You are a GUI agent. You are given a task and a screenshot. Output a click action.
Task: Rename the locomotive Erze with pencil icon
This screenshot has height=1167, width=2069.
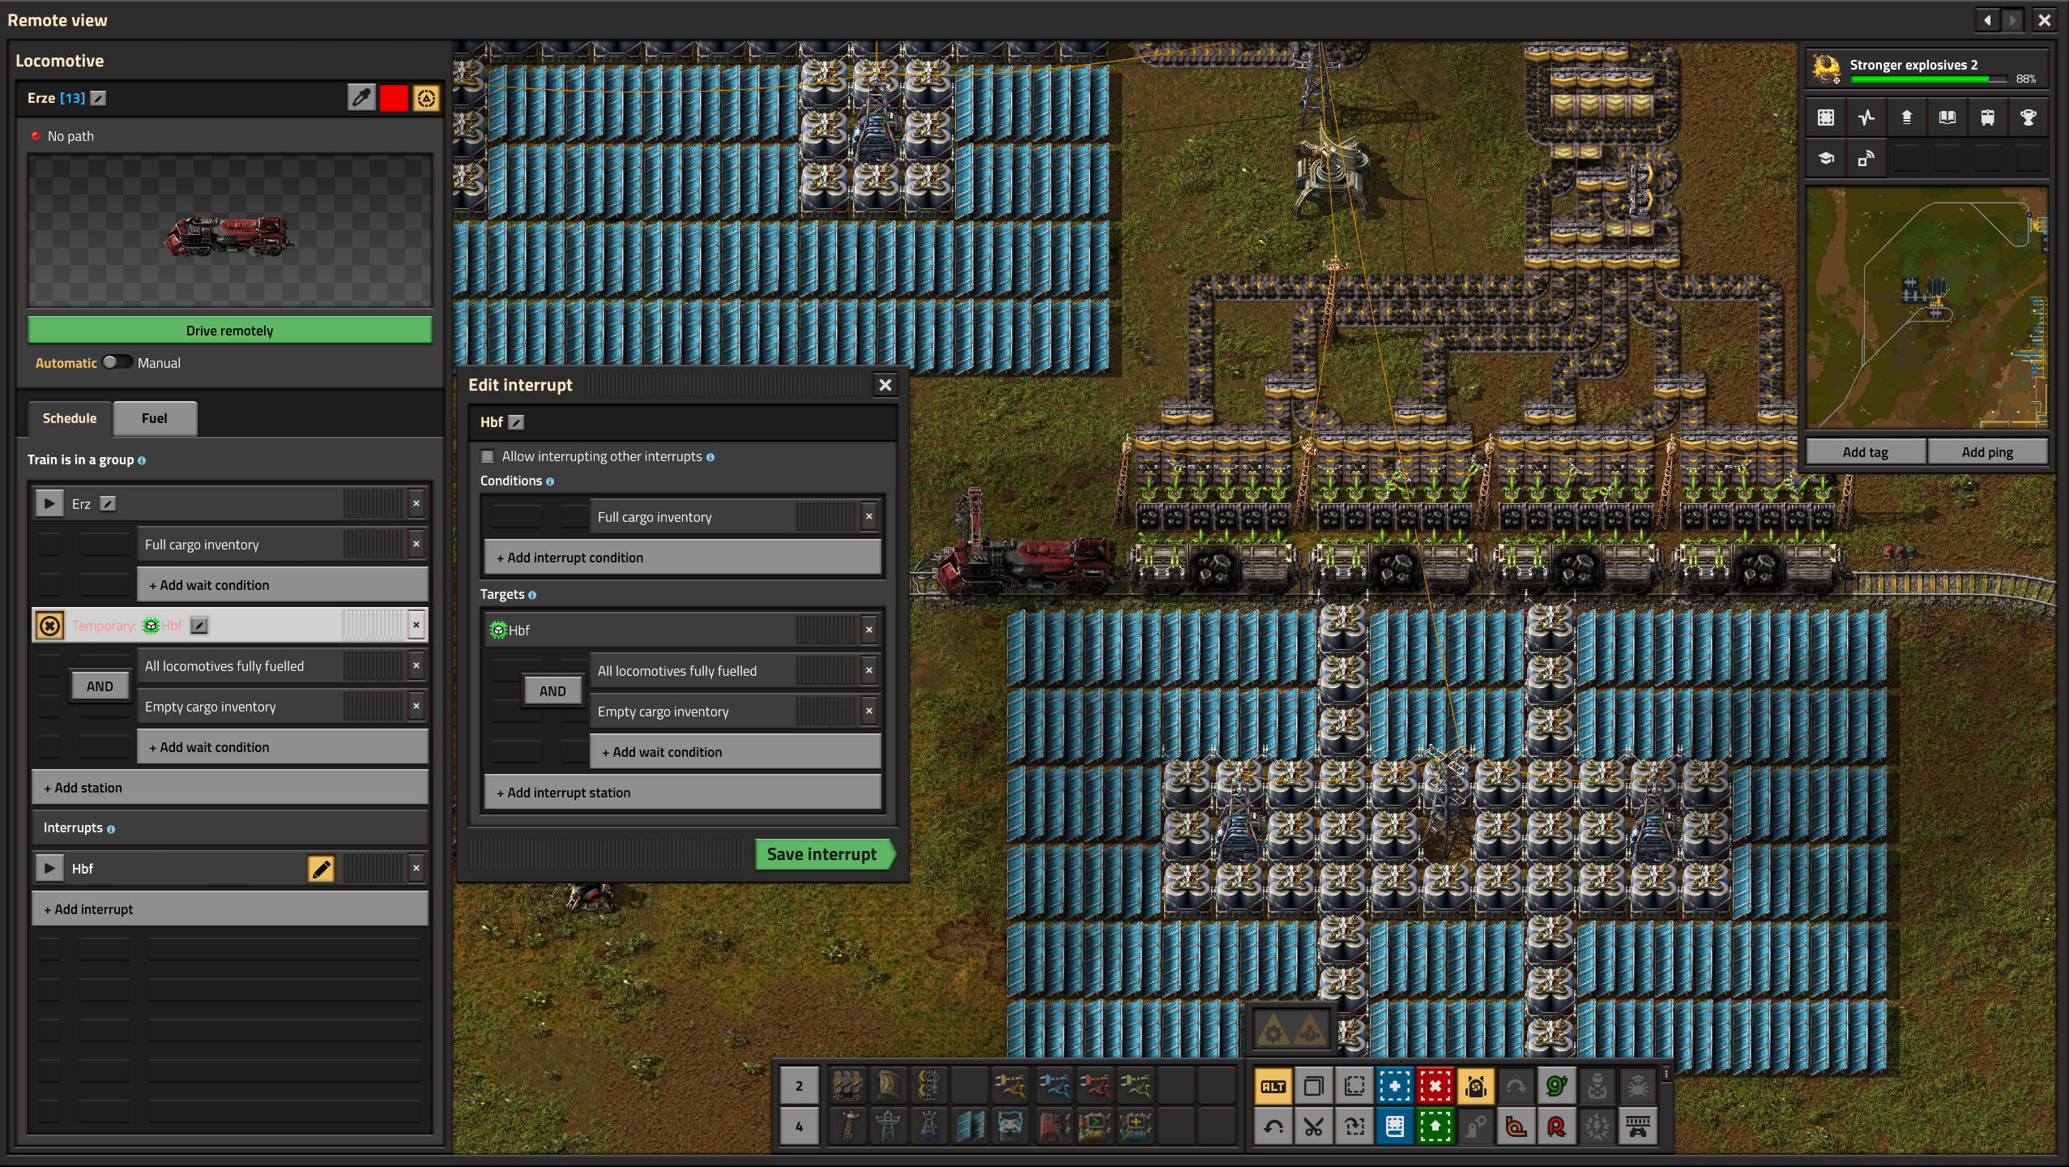[98, 98]
